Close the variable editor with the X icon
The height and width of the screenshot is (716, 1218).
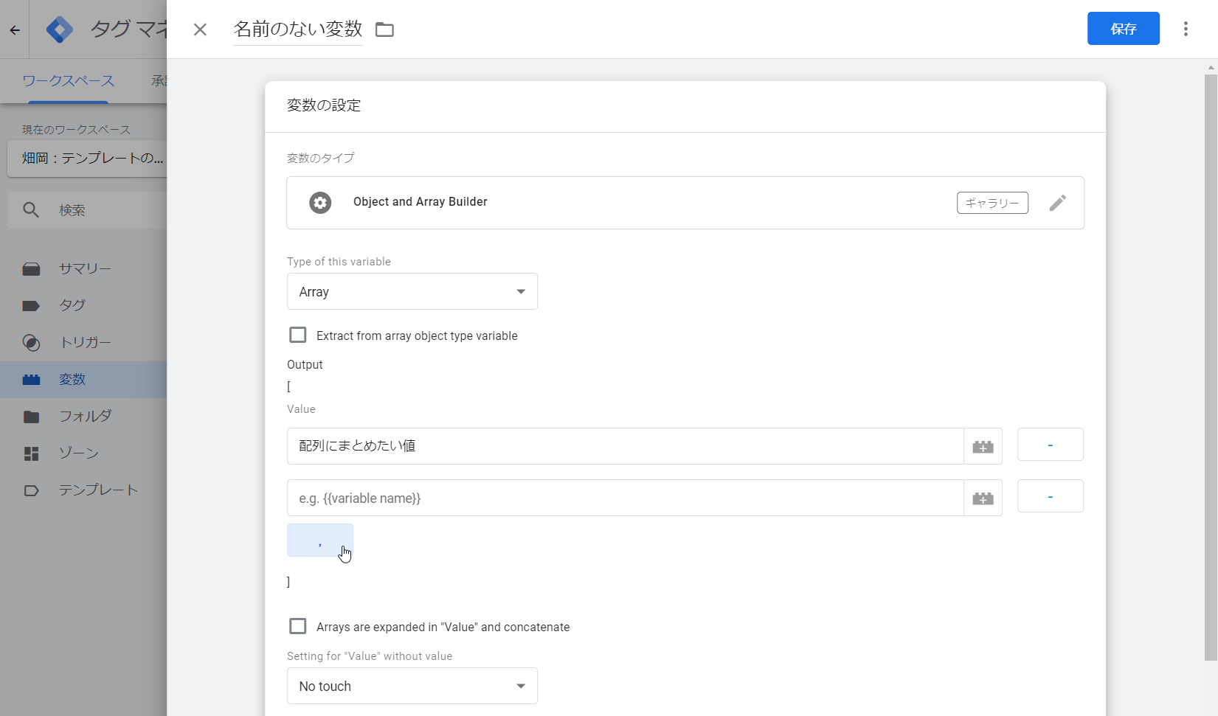click(x=200, y=29)
